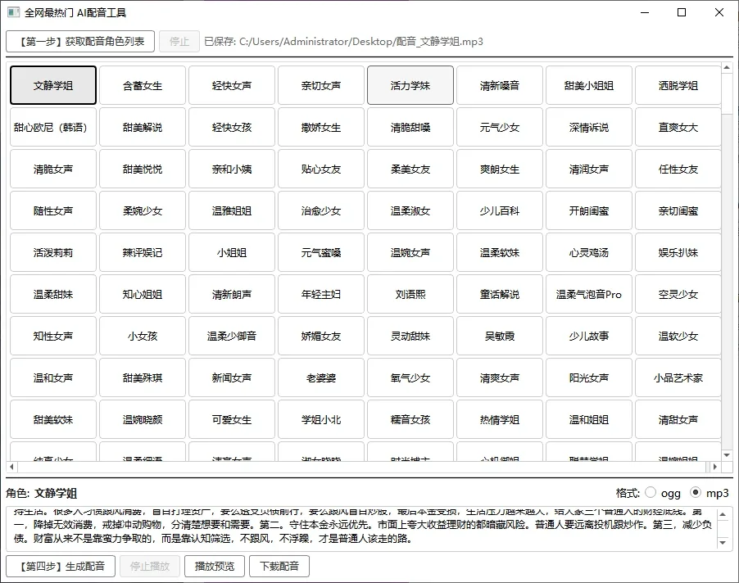Click the text box scroll-up arrow

[723, 513]
